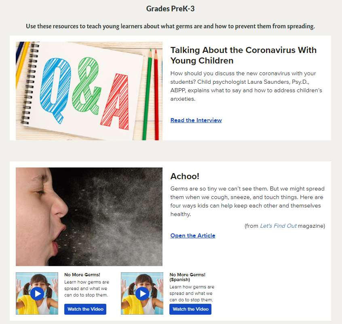Click the No More Germs! (Spanish) title
Viewport: 342px width, 324px height.
[188, 277]
